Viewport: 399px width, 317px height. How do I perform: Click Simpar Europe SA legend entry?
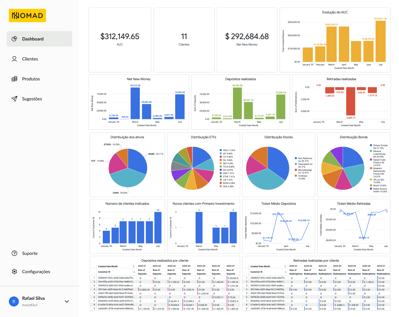click(379, 147)
